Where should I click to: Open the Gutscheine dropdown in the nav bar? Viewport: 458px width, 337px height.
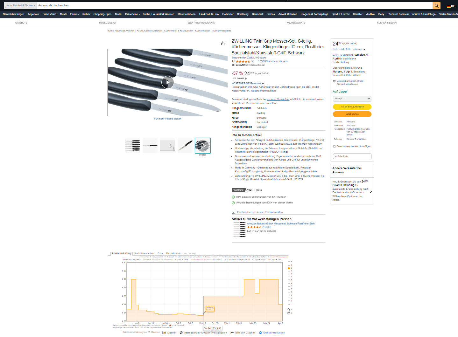click(x=132, y=14)
